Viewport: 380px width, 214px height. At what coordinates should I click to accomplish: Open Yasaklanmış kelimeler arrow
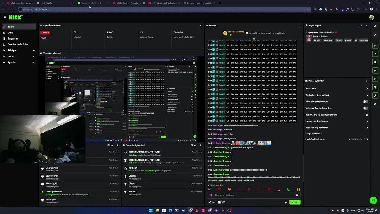pyautogui.click(x=367, y=128)
